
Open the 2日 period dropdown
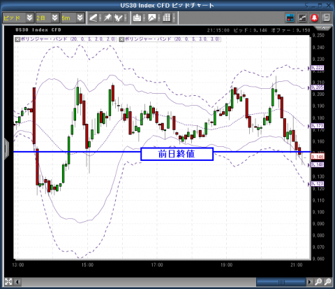tap(47, 18)
